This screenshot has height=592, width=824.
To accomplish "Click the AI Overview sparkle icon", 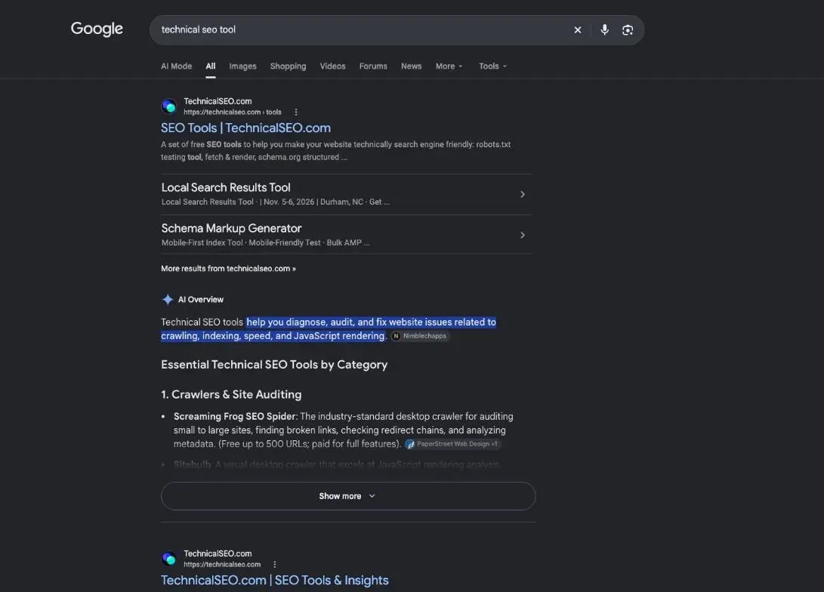I will coord(168,300).
